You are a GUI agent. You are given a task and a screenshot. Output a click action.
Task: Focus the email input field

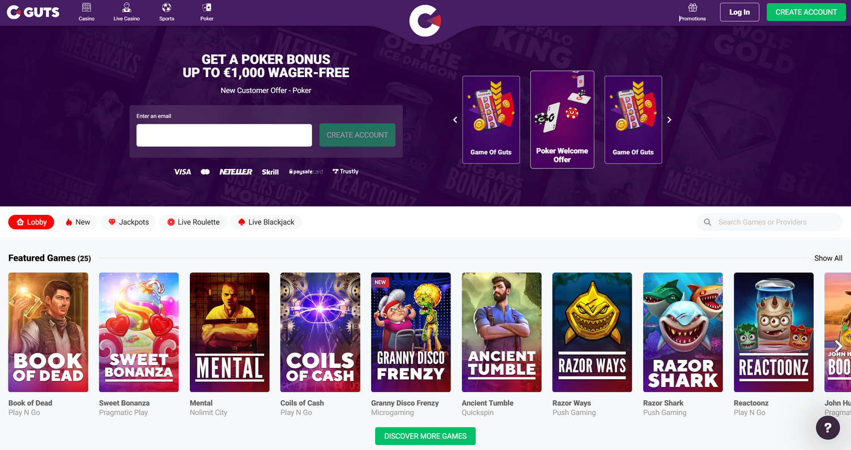(224, 135)
